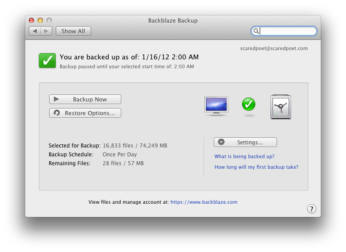Image resolution: width=346 pixels, height=252 pixels.
Task: Click the Show All button
Action: pos(73,31)
